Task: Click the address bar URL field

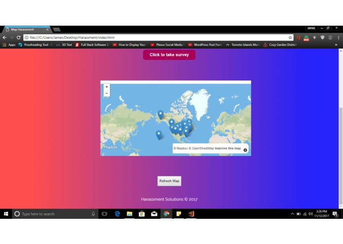Action: click(x=157, y=38)
